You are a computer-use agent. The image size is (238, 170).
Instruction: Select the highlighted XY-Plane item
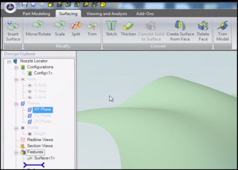pos(43,109)
